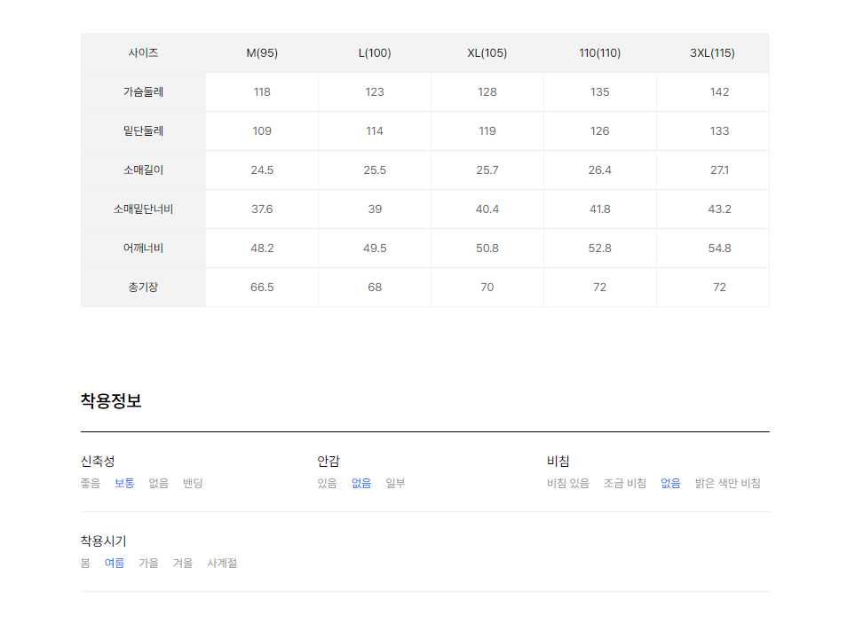Click total length '72' under 110(110)
This screenshot has height=624, width=847.
599,287
